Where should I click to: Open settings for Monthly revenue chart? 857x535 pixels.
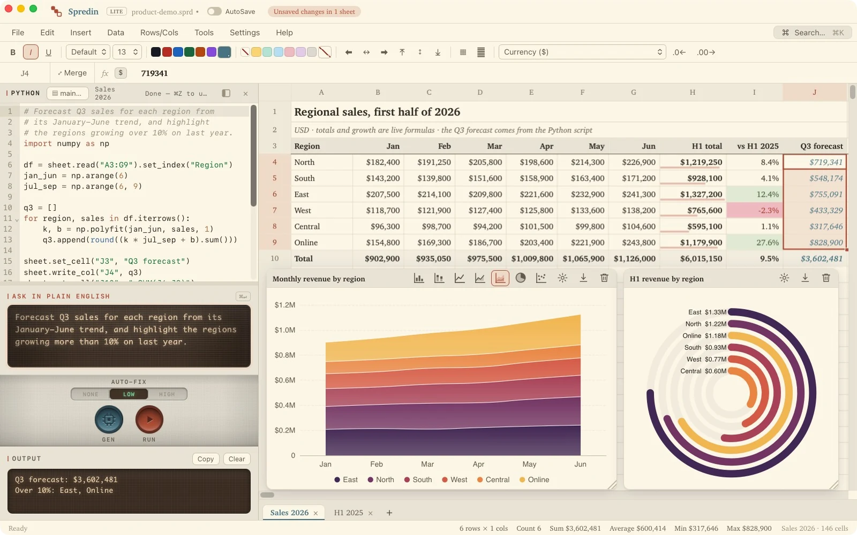pos(562,278)
